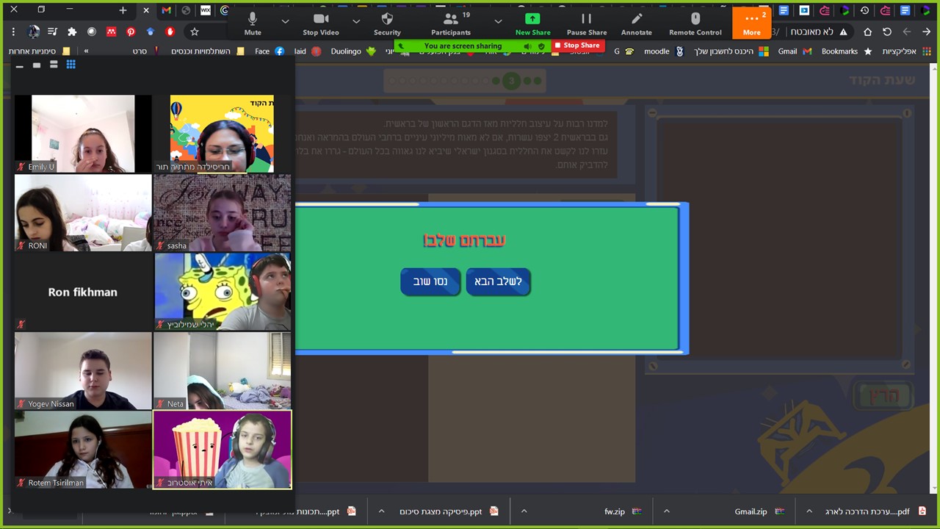
Task: Open Zoom Security options
Action: [x=387, y=23]
